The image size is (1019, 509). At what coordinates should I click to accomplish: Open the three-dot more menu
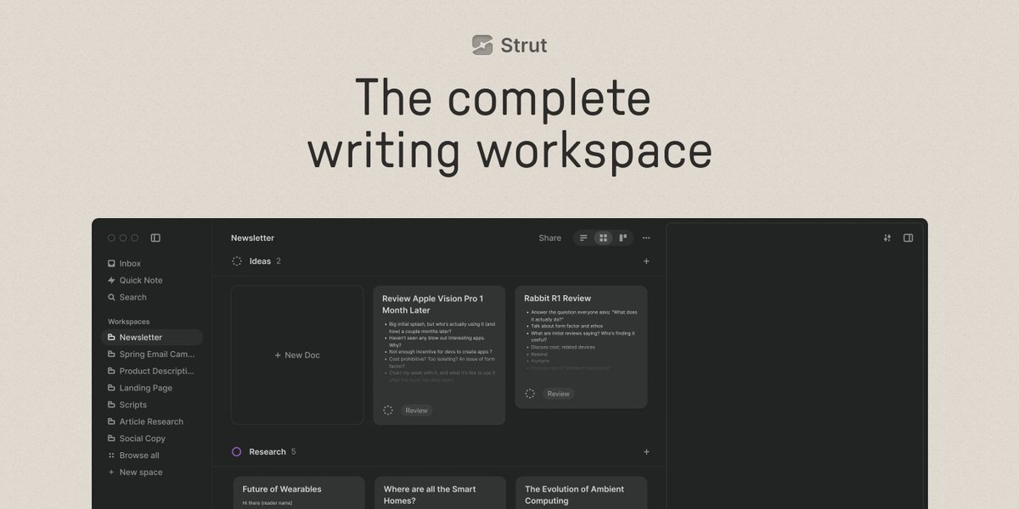646,238
